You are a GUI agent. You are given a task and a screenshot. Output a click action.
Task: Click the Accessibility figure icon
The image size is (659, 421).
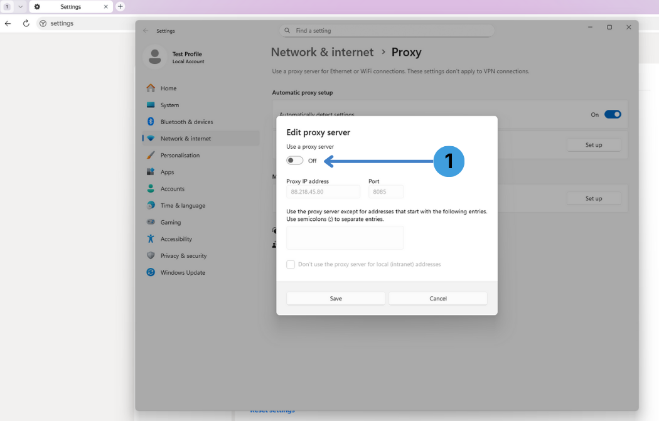tap(151, 238)
